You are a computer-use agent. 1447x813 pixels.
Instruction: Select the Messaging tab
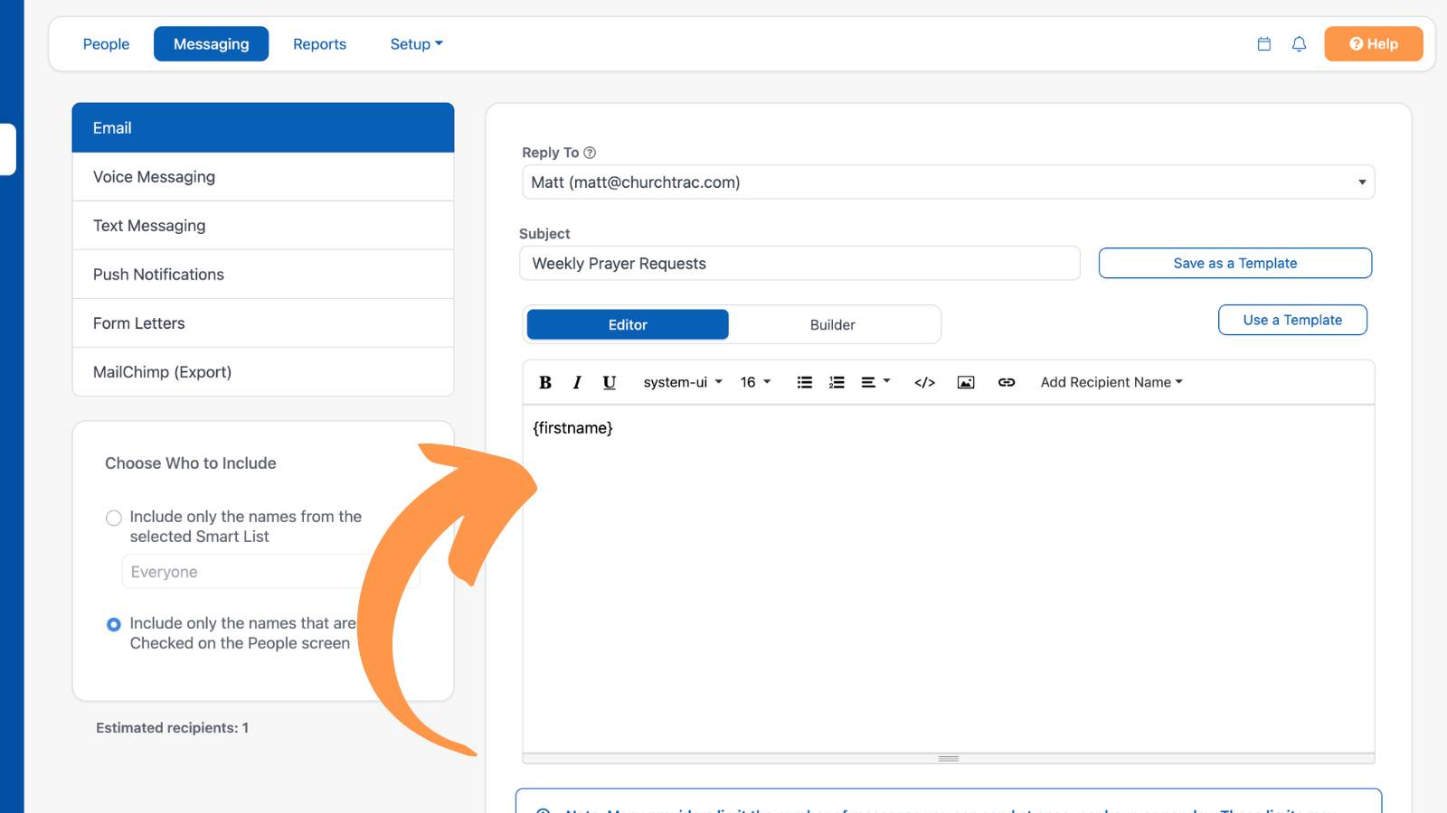point(211,43)
